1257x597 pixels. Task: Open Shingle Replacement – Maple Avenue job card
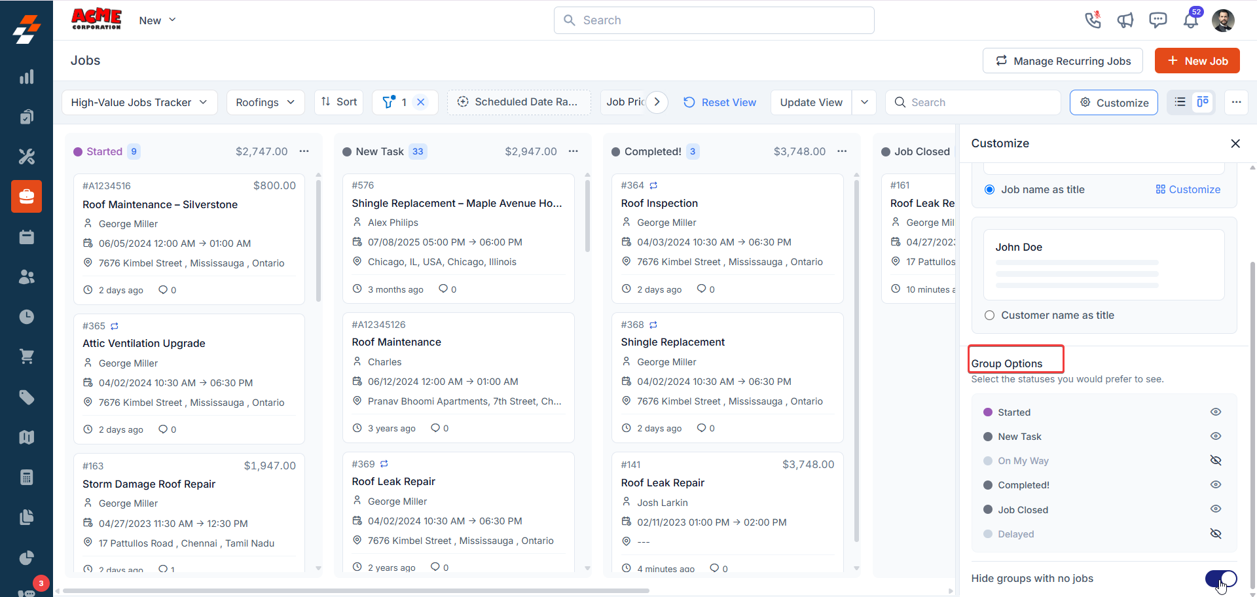(x=458, y=238)
